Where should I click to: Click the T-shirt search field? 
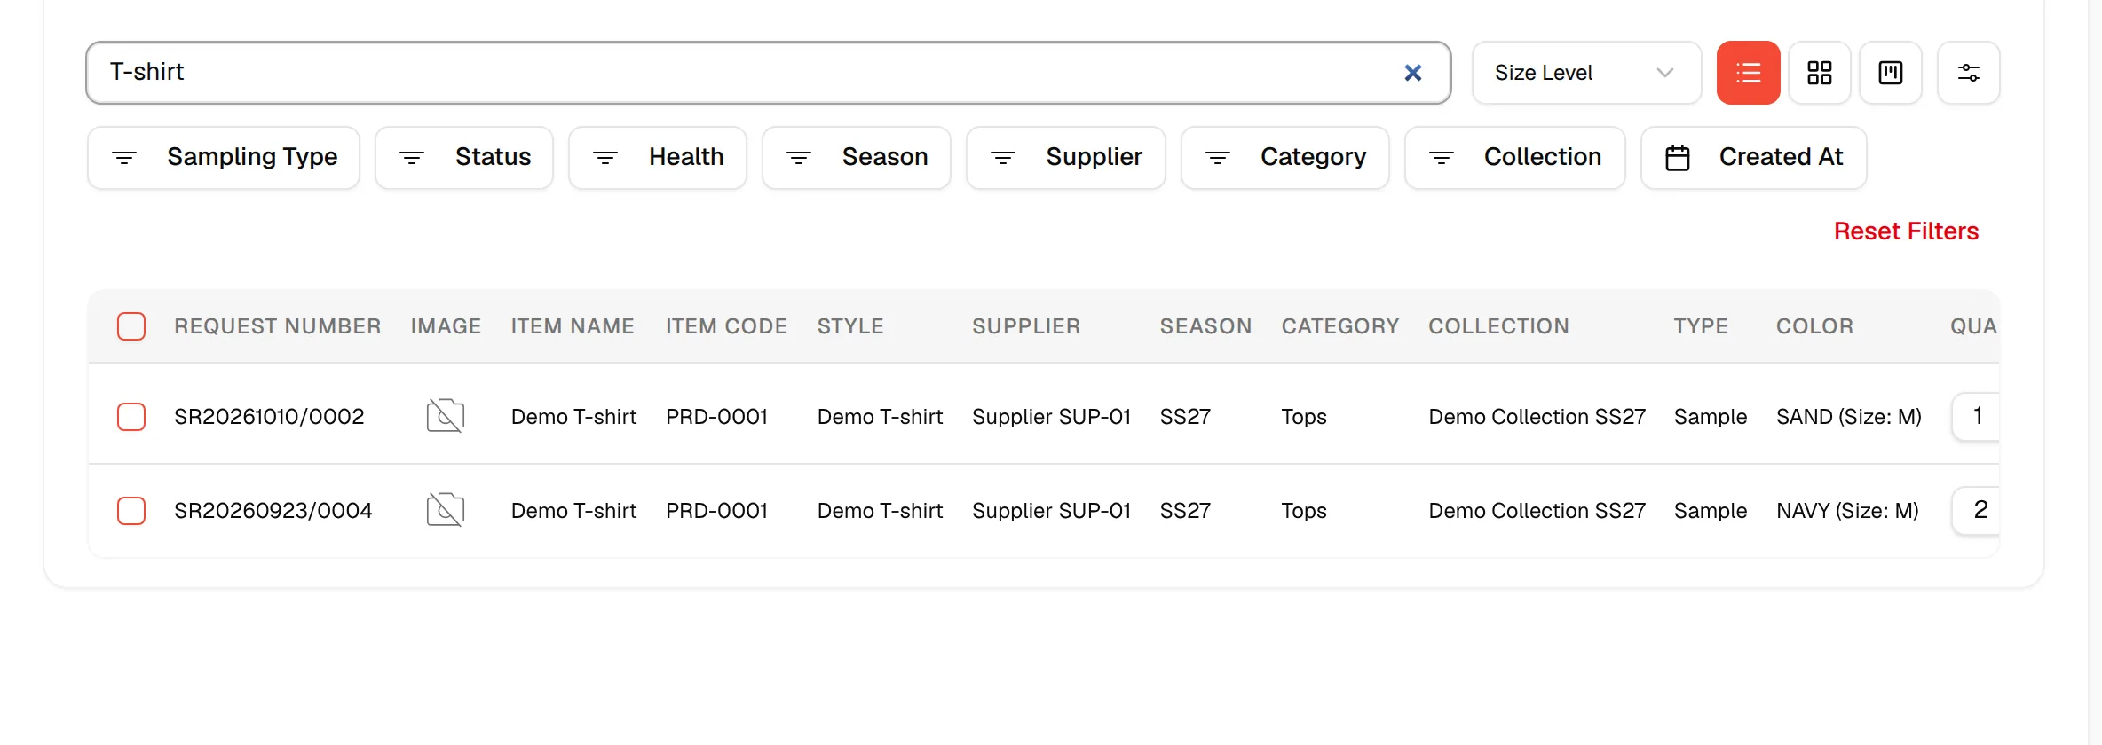769,73
